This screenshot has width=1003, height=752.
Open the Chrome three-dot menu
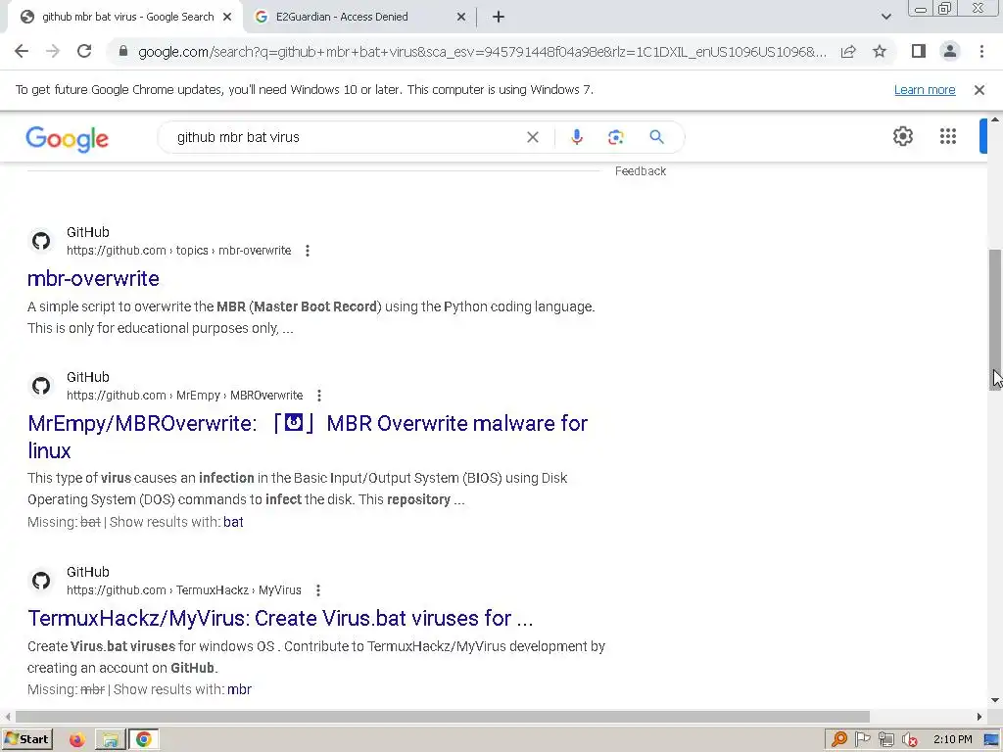(x=981, y=51)
